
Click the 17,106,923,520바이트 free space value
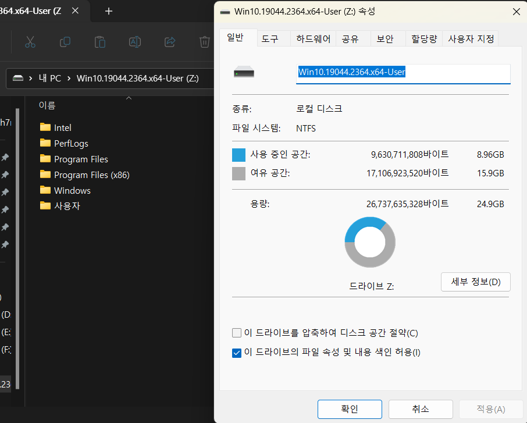(x=408, y=173)
